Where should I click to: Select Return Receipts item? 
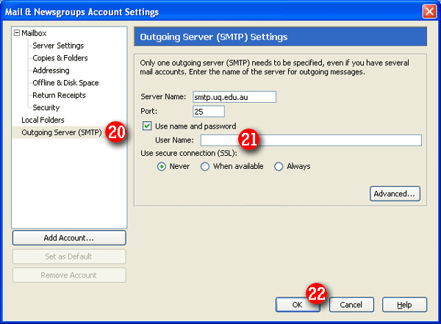coord(59,96)
